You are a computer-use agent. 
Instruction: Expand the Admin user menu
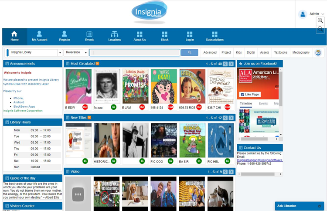(x=323, y=14)
